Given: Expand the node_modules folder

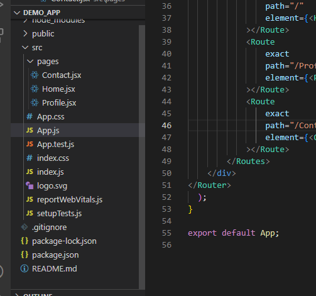Looking at the screenshot, I should (25, 21).
